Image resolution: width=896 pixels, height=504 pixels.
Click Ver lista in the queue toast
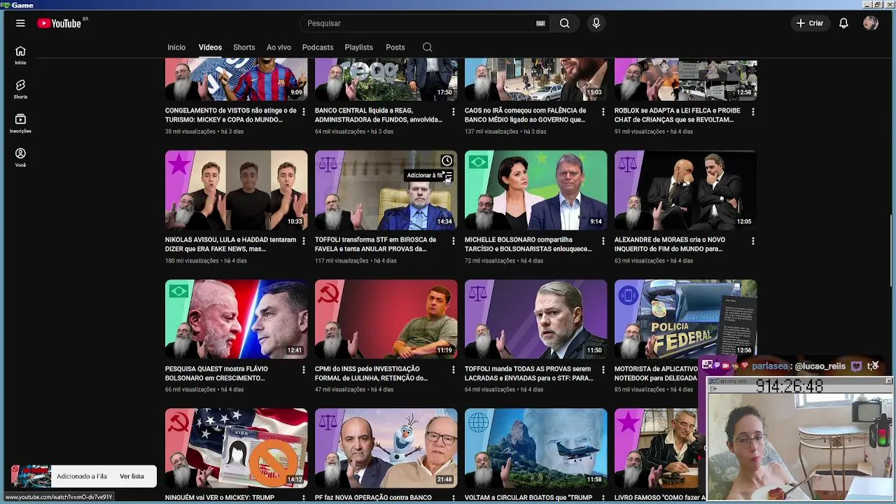click(132, 476)
